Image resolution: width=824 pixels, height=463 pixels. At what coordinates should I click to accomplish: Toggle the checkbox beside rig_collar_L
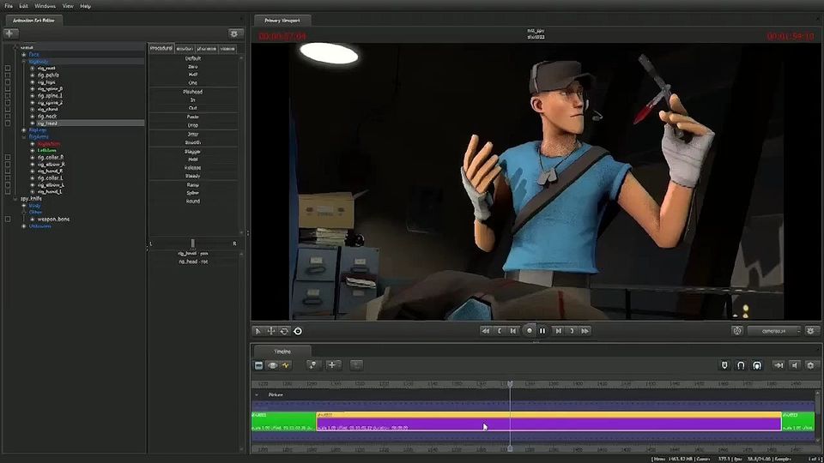(8, 178)
